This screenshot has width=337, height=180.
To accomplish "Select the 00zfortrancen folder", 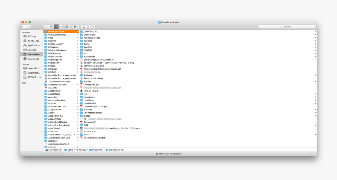I will point(61,56).
